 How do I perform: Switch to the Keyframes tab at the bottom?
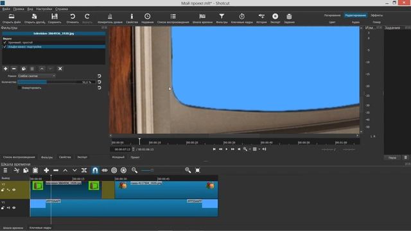(x=40, y=228)
